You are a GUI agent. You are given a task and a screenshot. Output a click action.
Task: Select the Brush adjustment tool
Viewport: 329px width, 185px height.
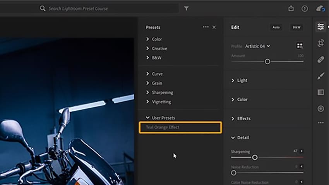[320, 76]
